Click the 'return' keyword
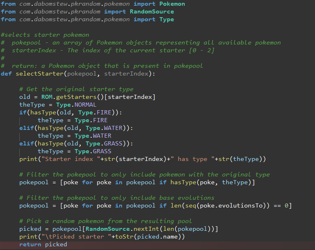315x250 pixels. 30,244
